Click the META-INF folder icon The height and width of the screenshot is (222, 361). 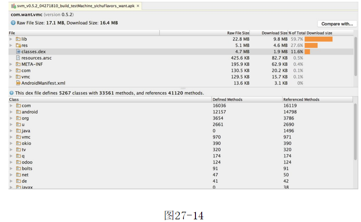(18, 64)
